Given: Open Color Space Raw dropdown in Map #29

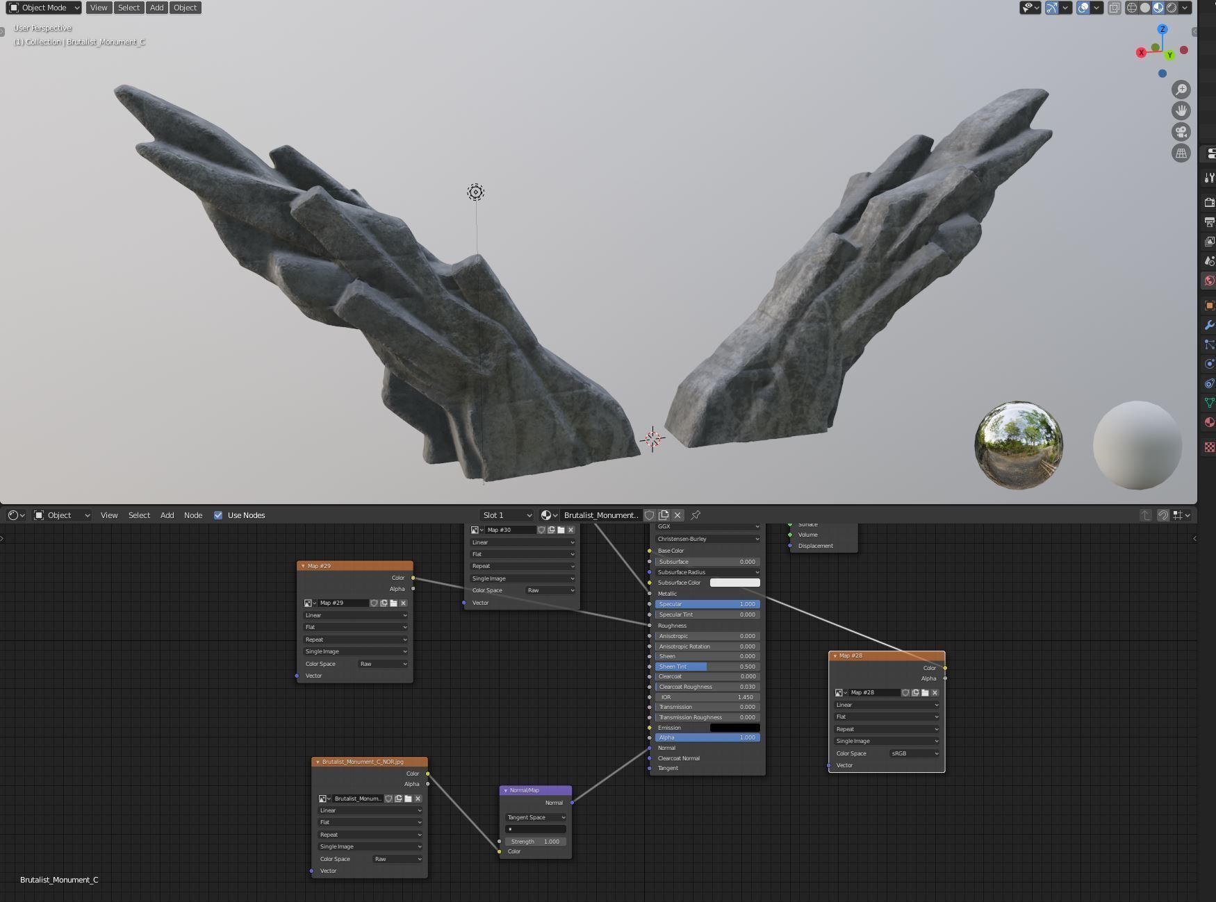Looking at the screenshot, I should (383, 664).
